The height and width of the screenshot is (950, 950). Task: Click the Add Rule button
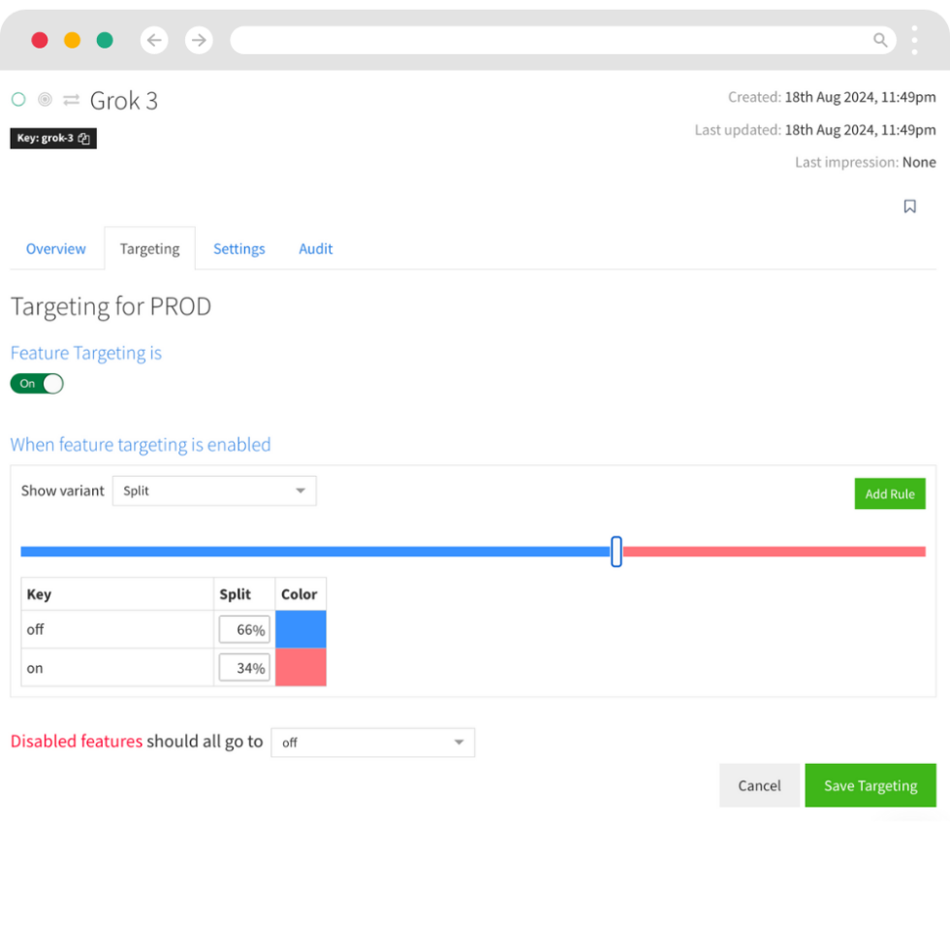coord(889,493)
